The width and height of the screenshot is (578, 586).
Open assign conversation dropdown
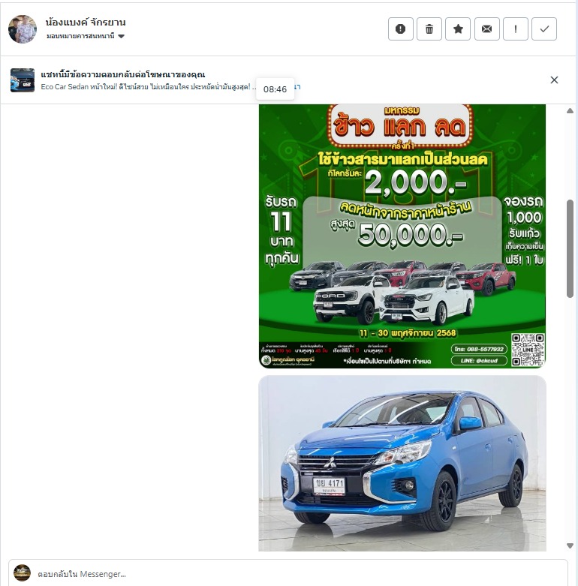click(86, 36)
